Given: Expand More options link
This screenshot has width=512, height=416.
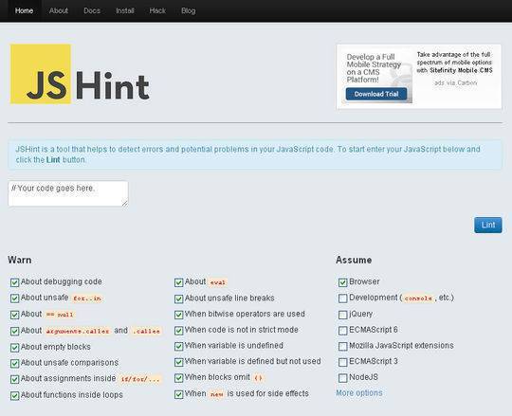Looking at the screenshot, I should 358,393.
